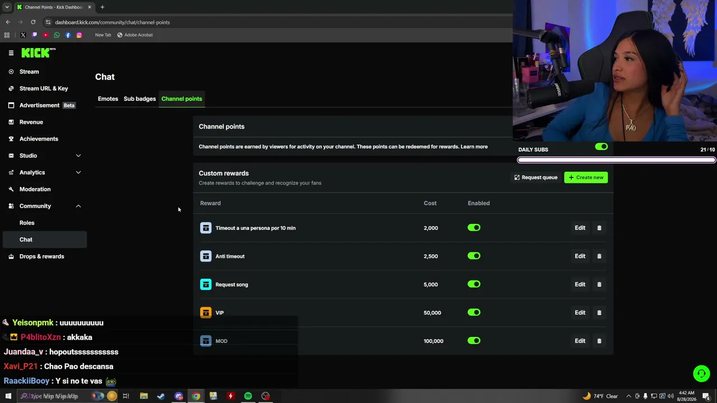
Task: Switch to the Emotes tab
Action: point(108,99)
